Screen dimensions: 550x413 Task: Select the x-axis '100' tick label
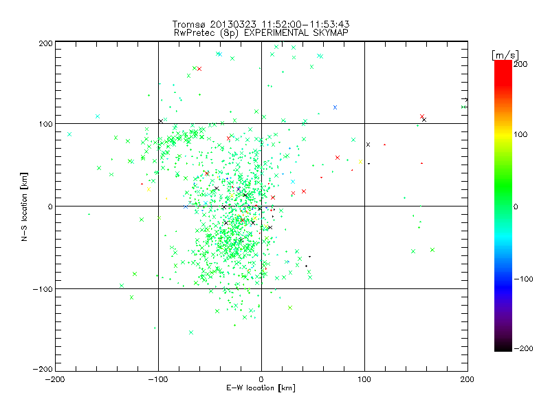point(364,379)
